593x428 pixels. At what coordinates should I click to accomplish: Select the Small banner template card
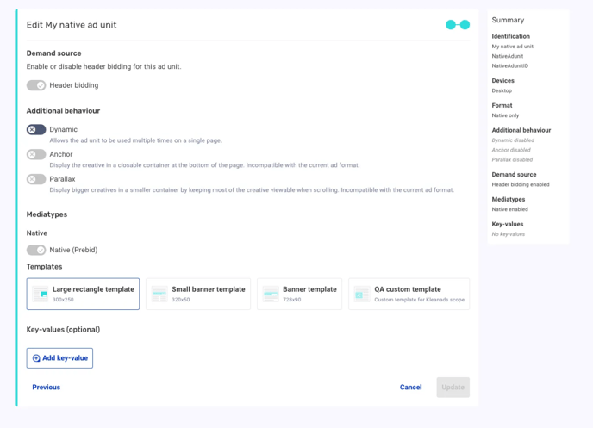pyautogui.click(x=198, y=294)
